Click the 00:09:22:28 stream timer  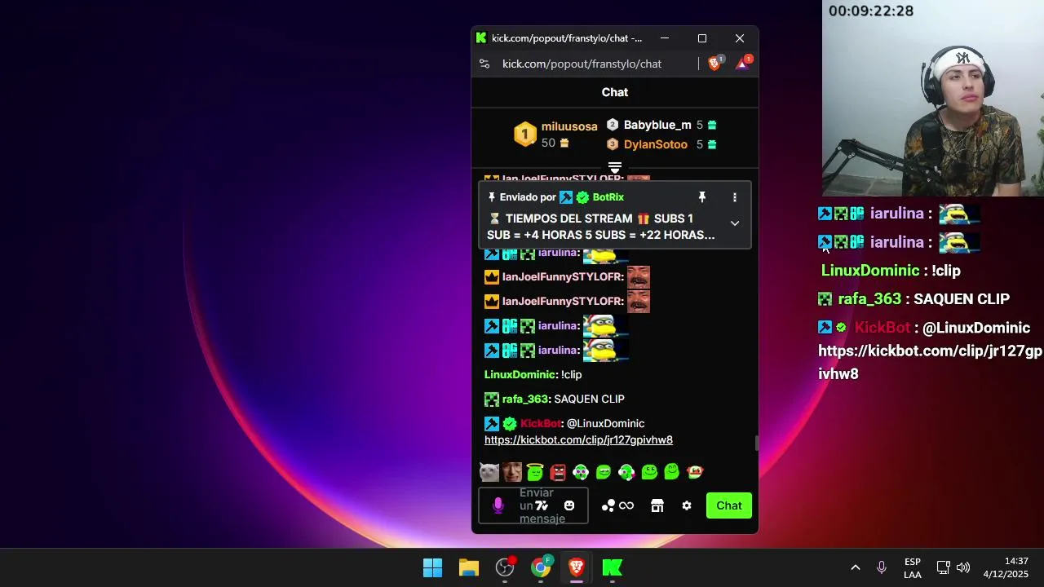871,11
